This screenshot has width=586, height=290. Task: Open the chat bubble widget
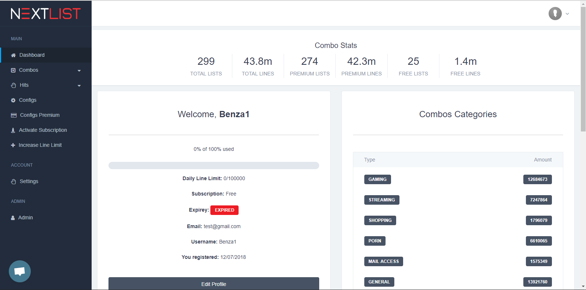(20, 271)
